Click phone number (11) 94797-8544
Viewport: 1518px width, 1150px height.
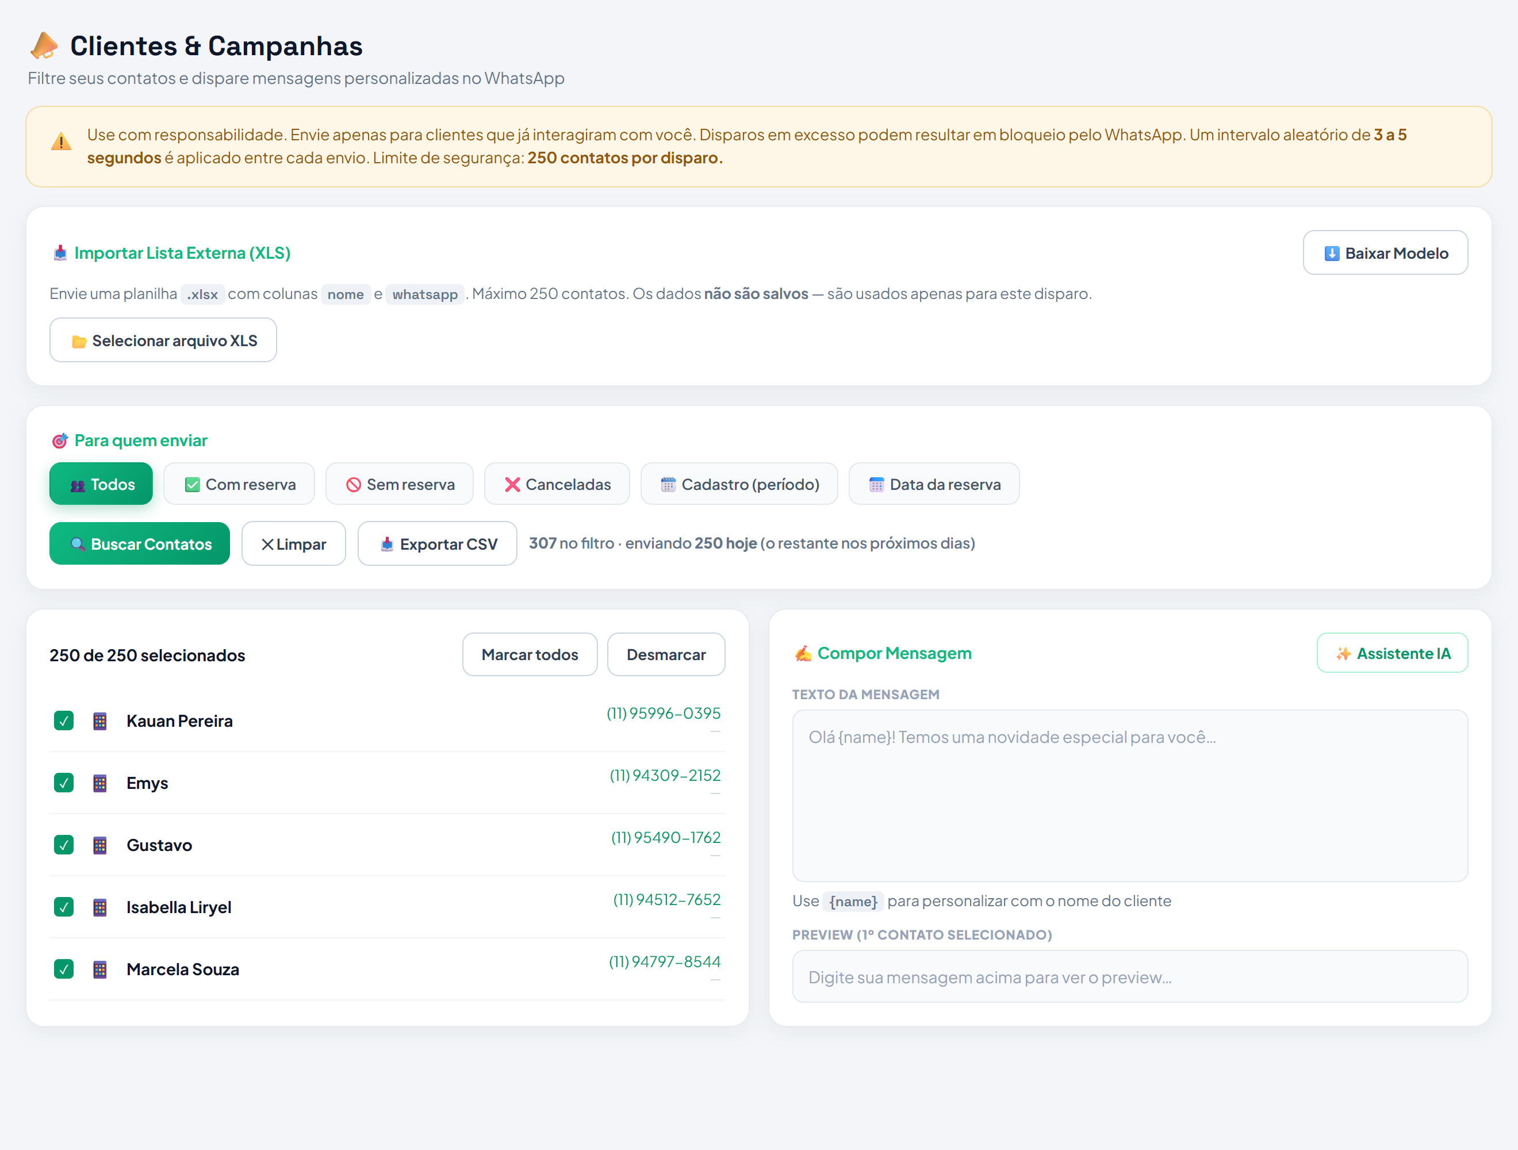coord(664,962)
